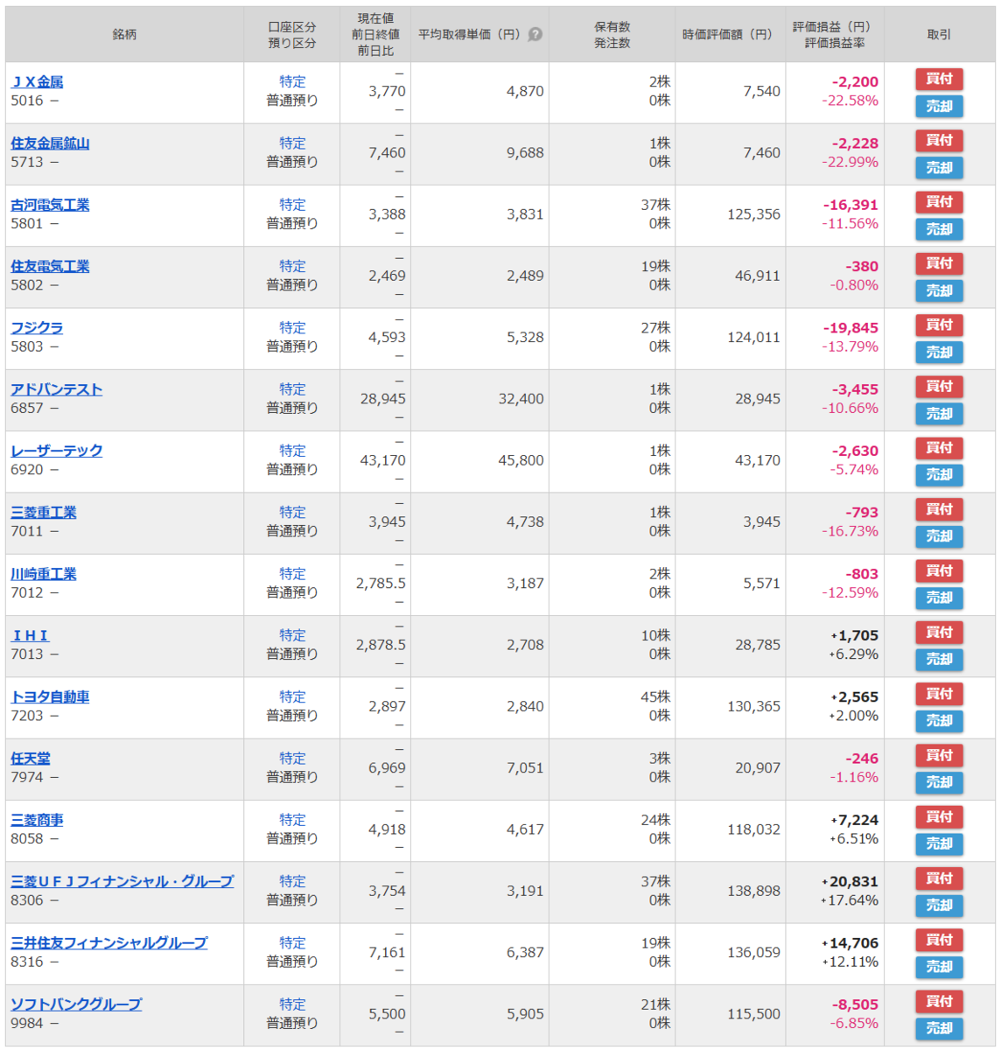1001x1050 pixels.
Task: Sell アドバンテスト using 売却 button
Action: point(939,414)
